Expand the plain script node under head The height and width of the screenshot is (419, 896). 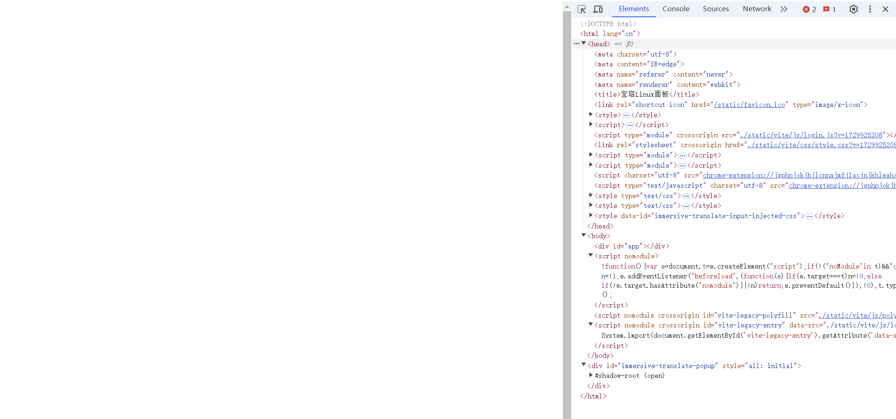click(591, 125)
